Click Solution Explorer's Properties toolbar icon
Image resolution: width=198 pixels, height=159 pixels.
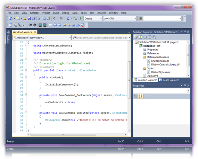136,37
